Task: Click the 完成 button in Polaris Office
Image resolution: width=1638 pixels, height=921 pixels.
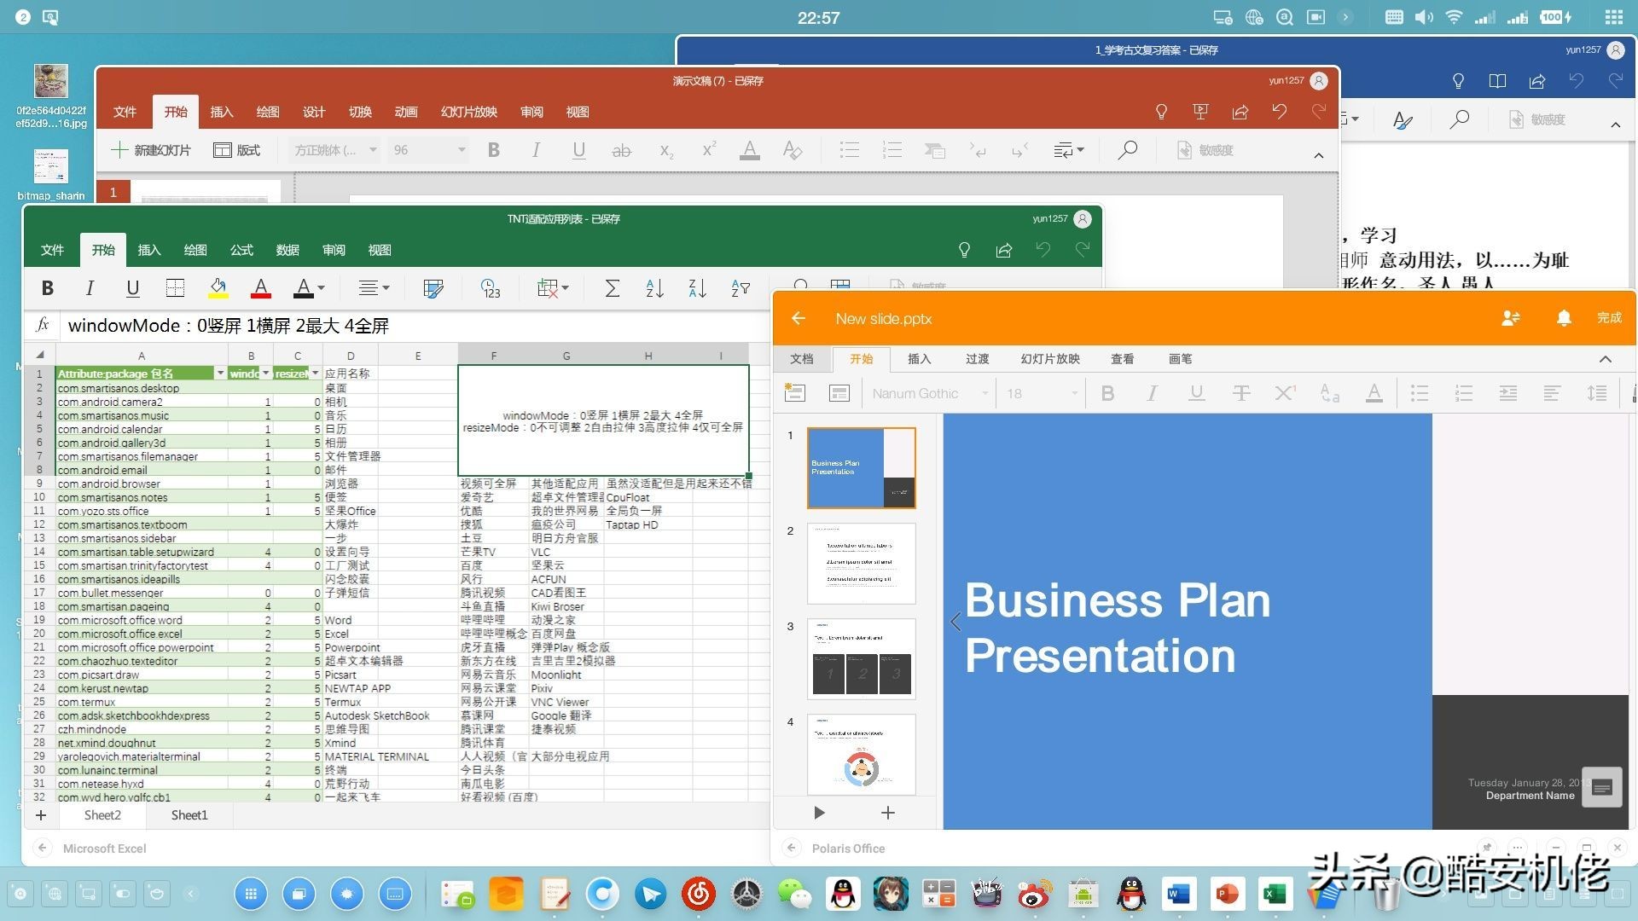Action: pyautogui.click(x=1609, y=318)
